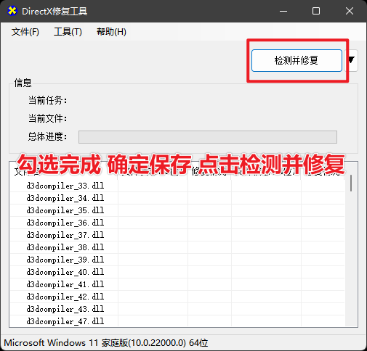Select d3dcompiler_33.dll row
Screen dimensions: 367x351
point(177,186)
